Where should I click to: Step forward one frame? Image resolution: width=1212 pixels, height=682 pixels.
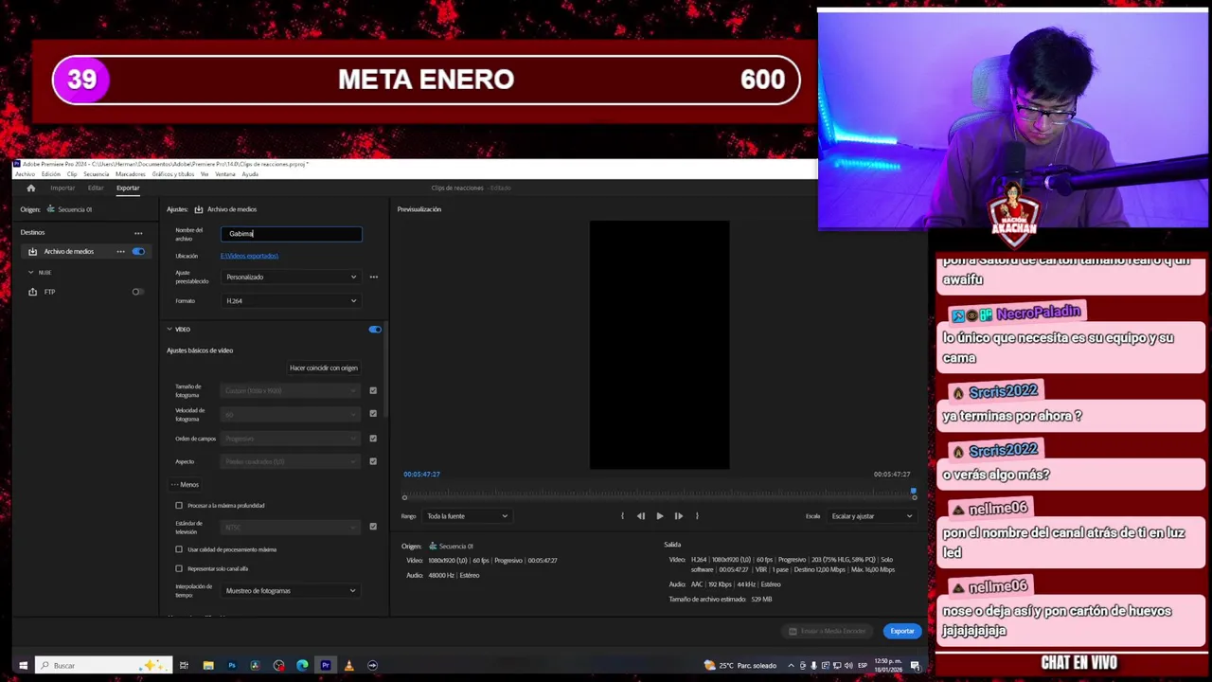point(678,516)
